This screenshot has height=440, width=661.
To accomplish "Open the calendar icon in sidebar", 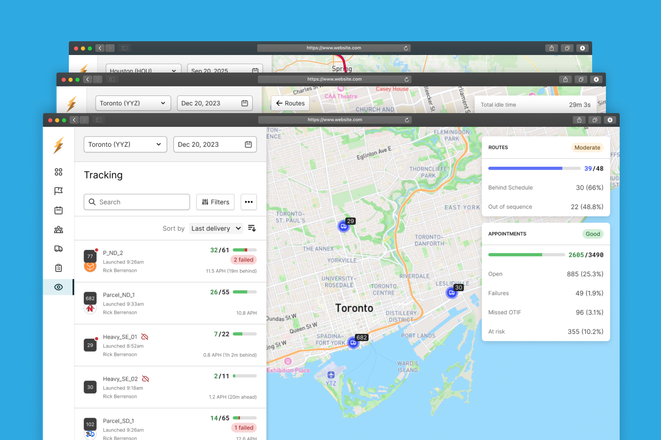I will pyautogui.click(x=59, y=210).
